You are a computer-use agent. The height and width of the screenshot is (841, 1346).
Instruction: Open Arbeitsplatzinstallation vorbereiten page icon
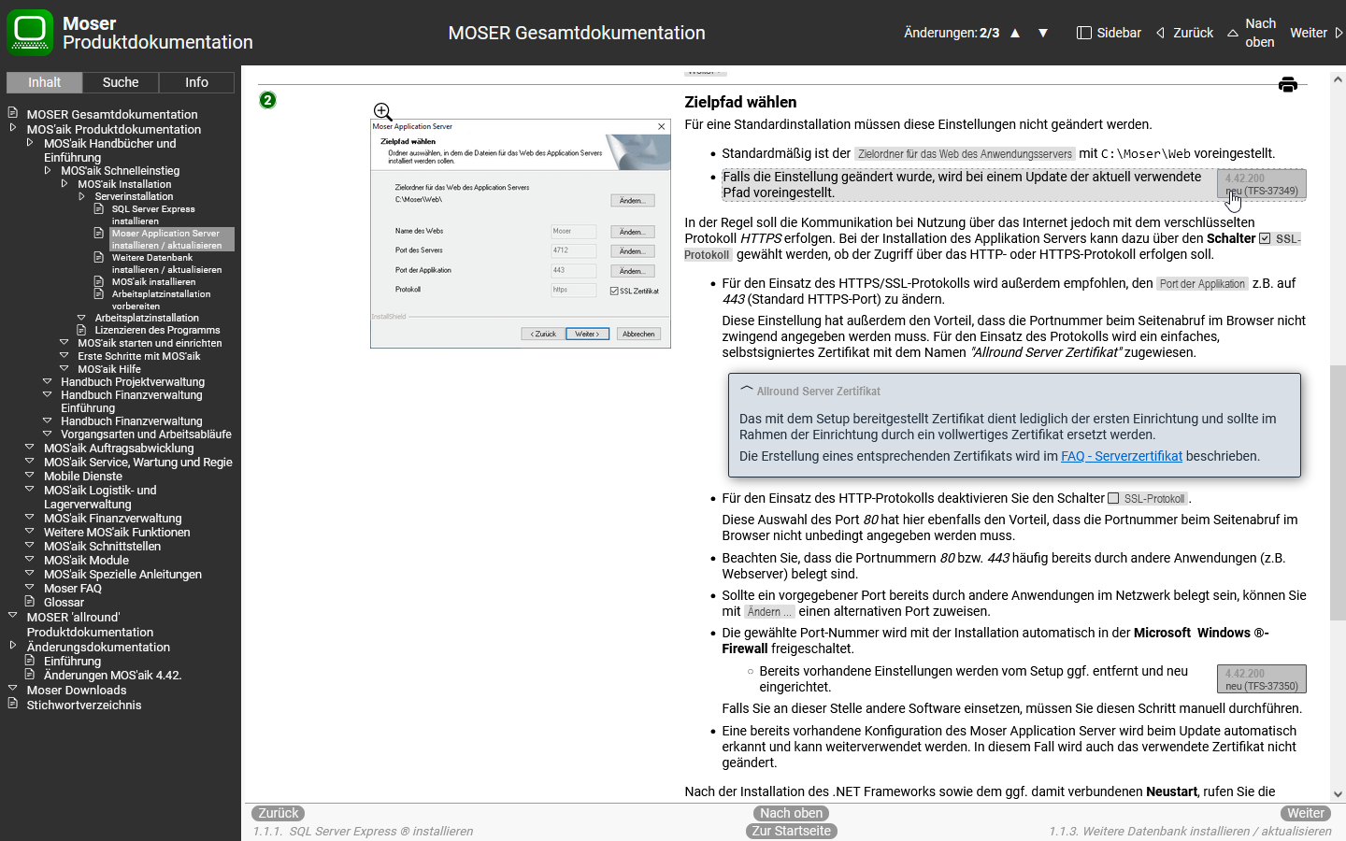[98, 293]
